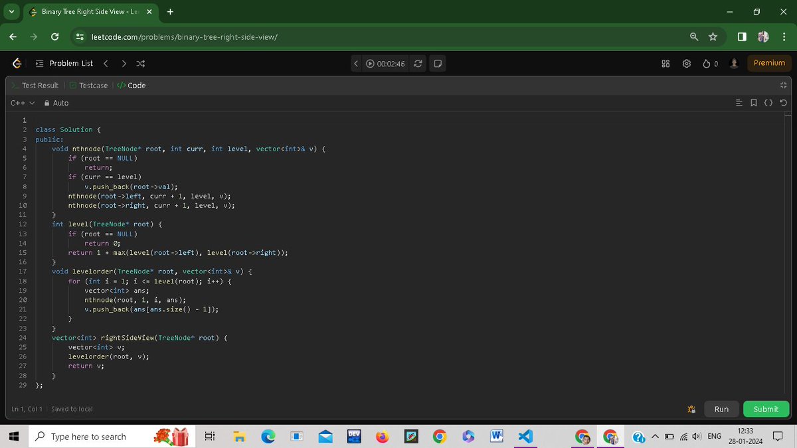
Task: Click the 'Ln 1, Col 1' status text
Action: coord(27,410)
